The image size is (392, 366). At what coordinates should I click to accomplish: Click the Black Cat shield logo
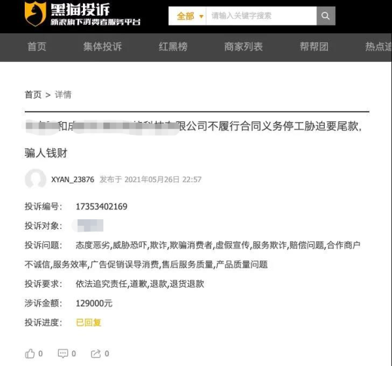pos(35,14)
